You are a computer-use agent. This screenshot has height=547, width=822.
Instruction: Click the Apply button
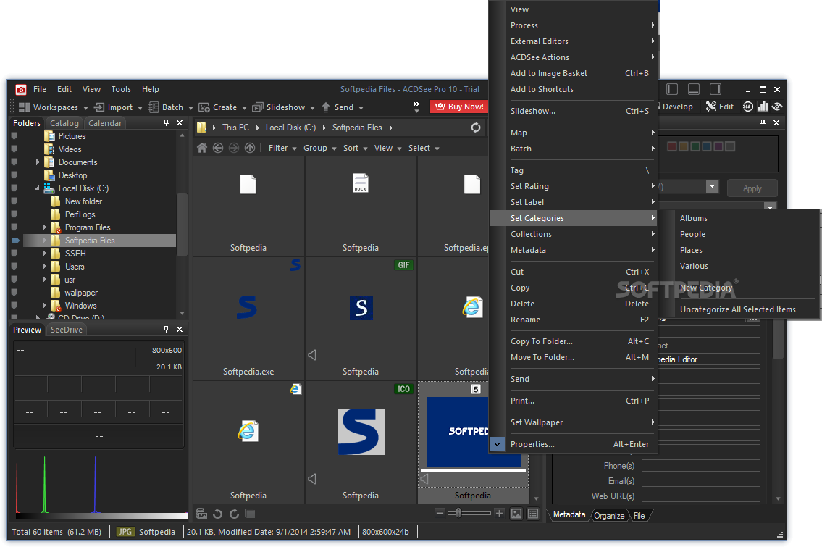[752, 188]
